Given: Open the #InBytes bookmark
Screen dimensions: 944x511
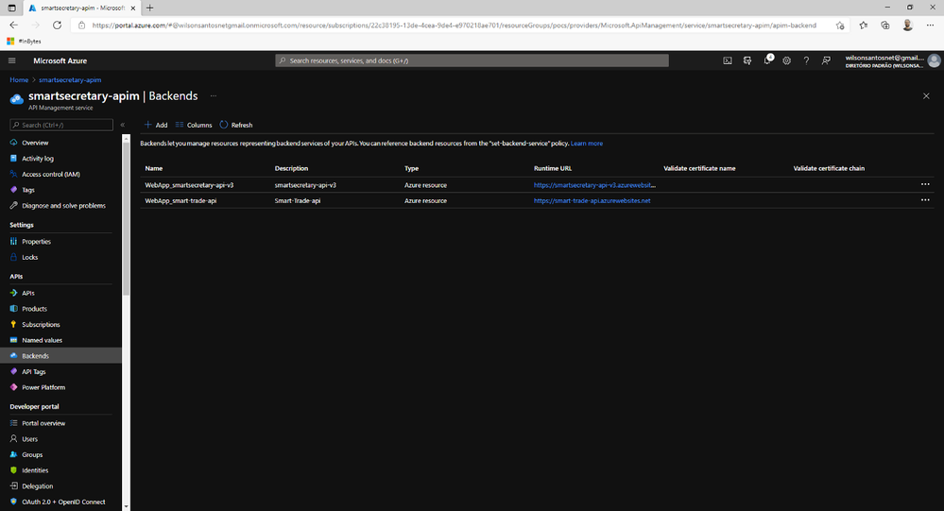Looking at the screenshot, I should (x=24, y=41).
